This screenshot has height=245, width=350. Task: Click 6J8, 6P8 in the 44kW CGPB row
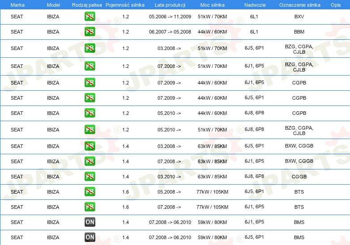[254, 113]
